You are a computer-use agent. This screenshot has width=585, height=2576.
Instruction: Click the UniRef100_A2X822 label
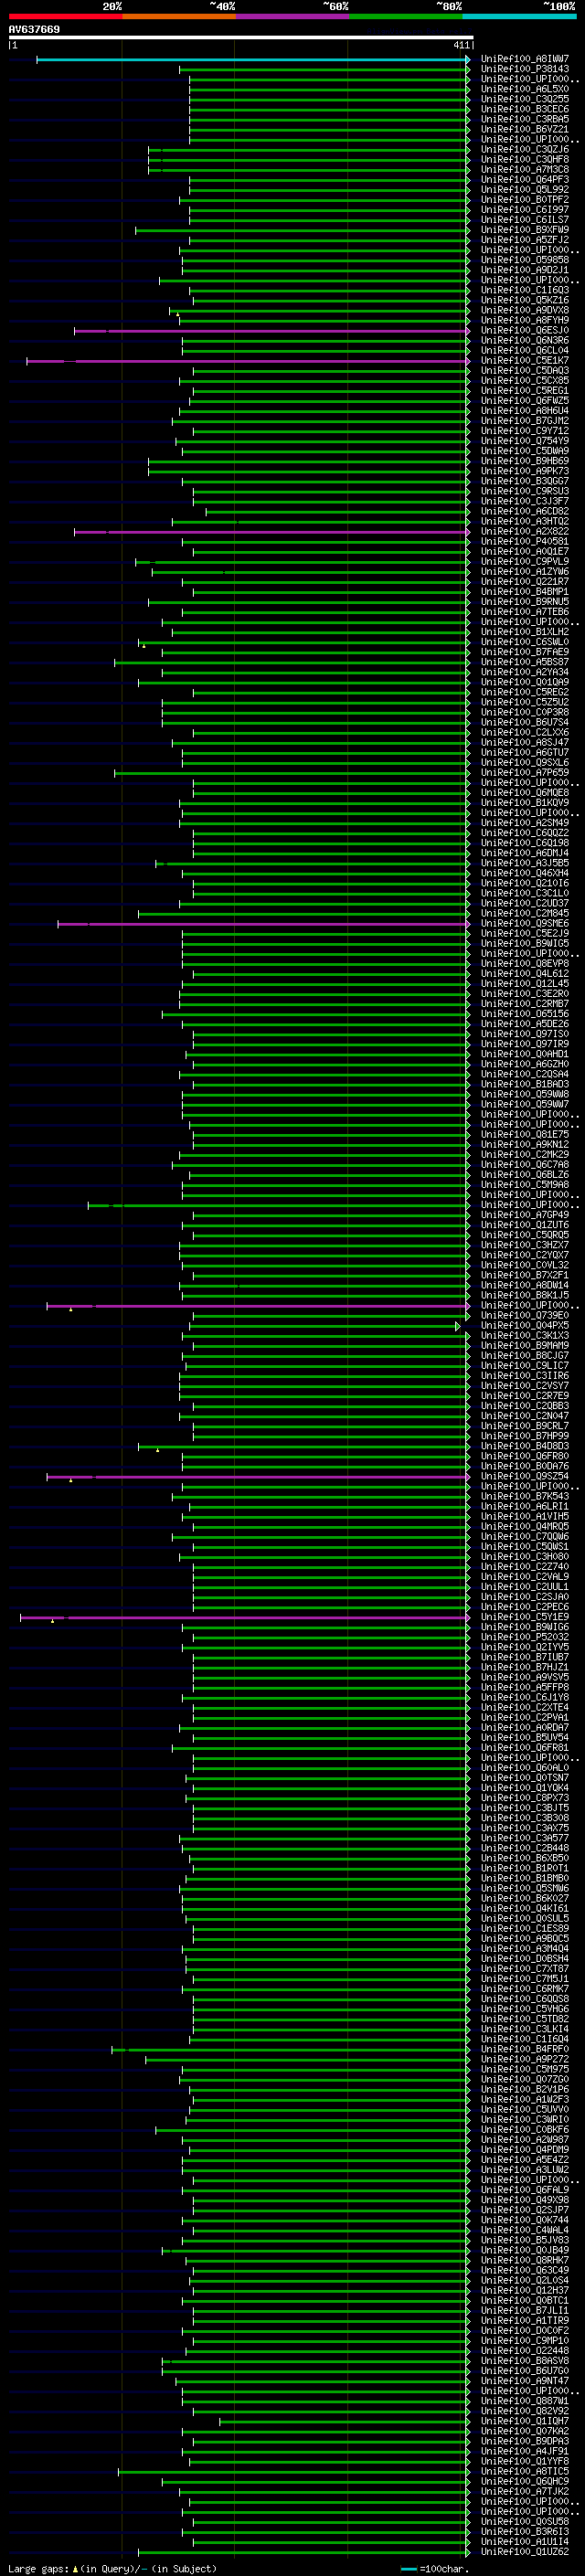tap(525, 532)
